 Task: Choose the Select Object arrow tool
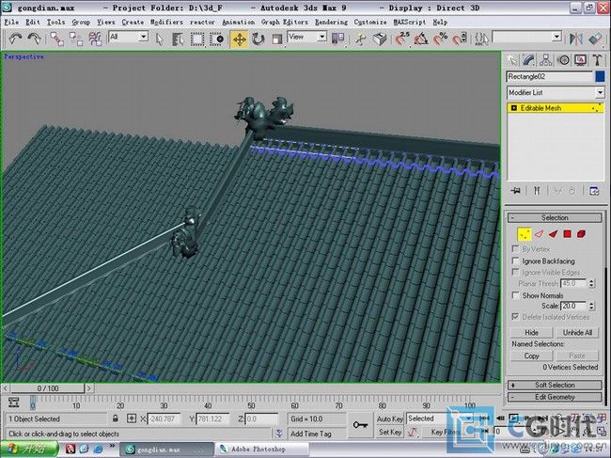[159, 39]
